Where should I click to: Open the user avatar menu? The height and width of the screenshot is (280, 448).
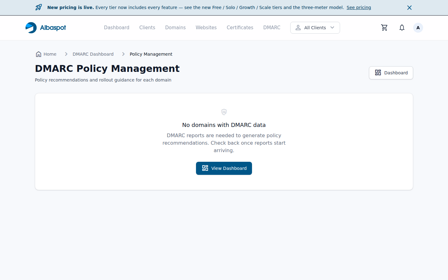(x=418, y=28)
